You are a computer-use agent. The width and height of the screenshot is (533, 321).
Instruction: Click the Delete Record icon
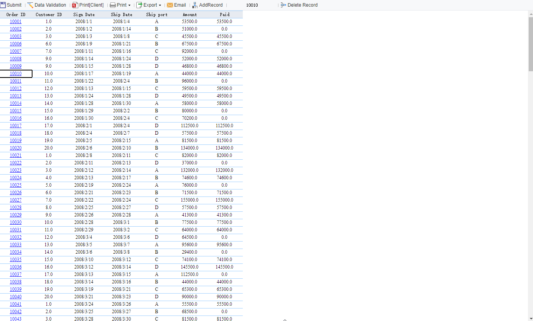tap(283, 5)
